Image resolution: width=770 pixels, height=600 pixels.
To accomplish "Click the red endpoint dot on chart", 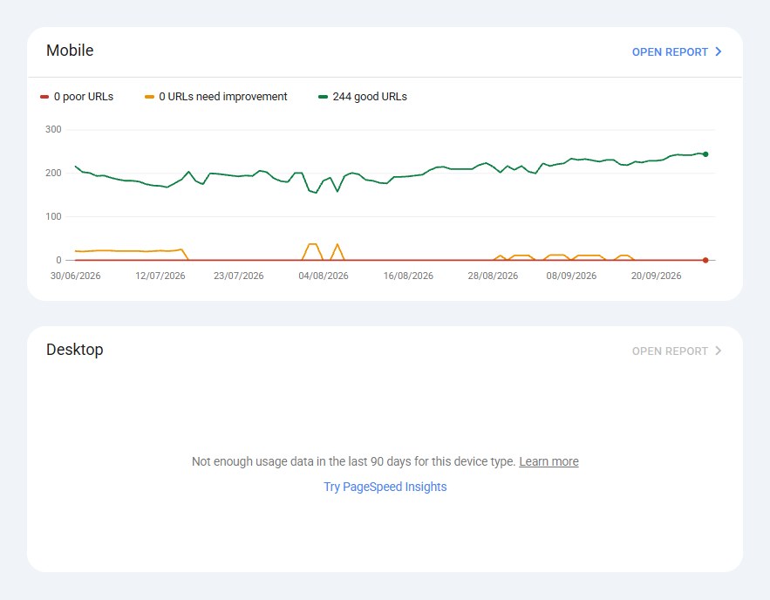I will coord(705,260).
